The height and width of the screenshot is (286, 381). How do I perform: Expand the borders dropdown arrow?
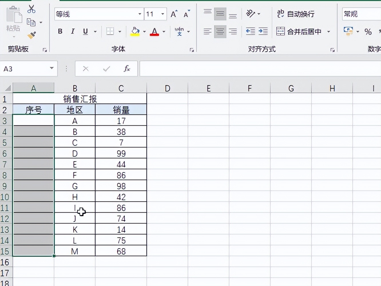(120, 31)
